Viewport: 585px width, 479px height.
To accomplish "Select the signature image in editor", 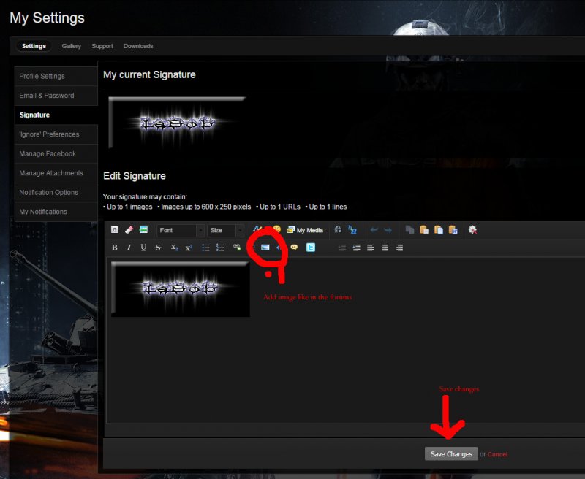I will [180, 288].
